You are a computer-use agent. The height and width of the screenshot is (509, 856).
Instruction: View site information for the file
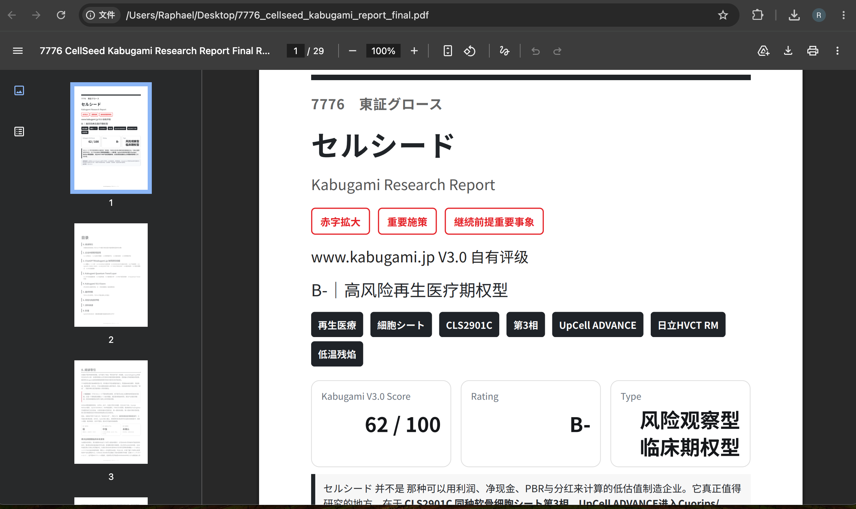101,15
